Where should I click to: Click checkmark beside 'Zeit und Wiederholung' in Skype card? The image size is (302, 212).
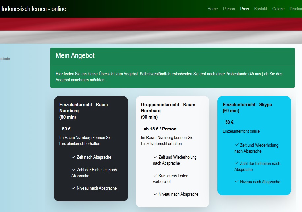click(237, 145)
